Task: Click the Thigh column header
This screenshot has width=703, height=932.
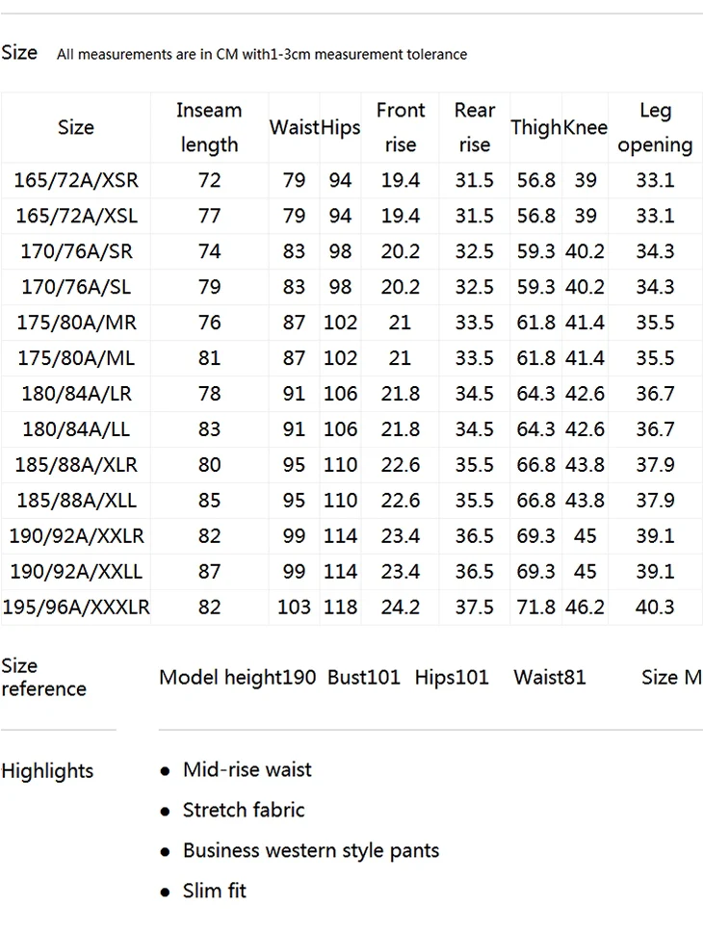Action: tap(535, 128)
